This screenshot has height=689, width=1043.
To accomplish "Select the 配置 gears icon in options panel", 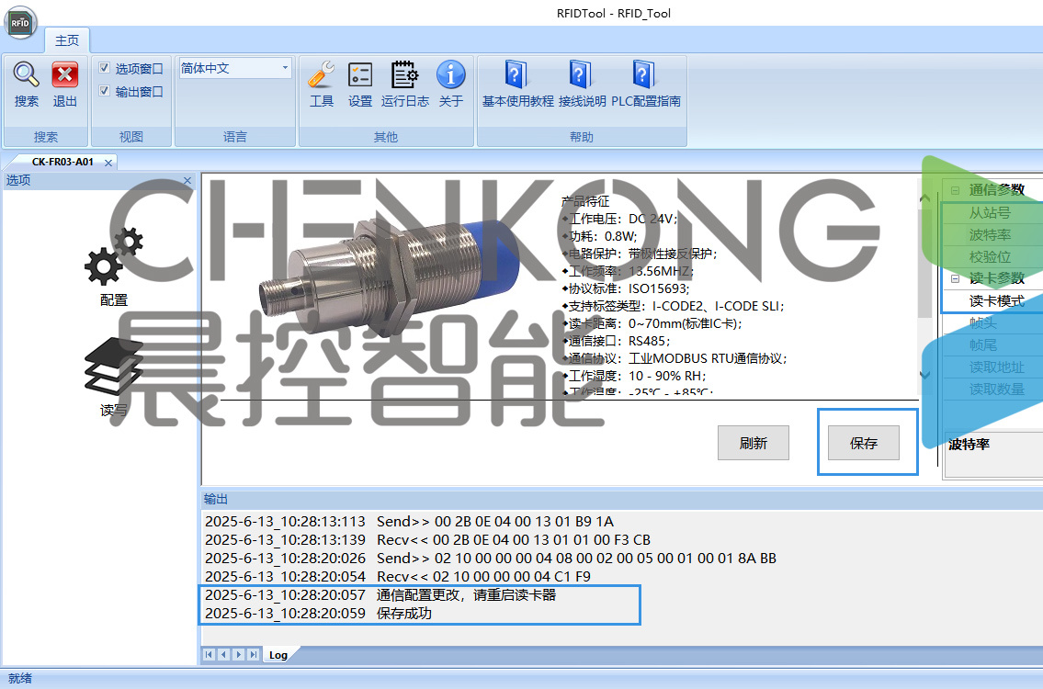I will [x=114, y=256].
